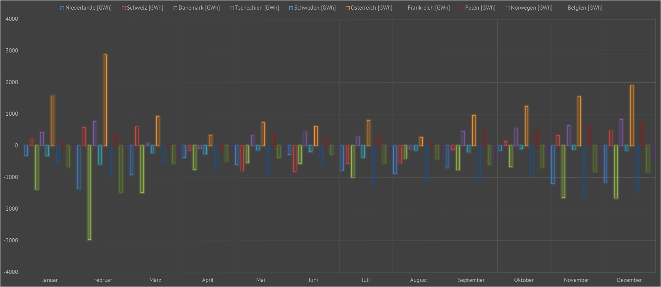Click the lowest green Dänemark bar in Februar

click(x=89, y=192)
